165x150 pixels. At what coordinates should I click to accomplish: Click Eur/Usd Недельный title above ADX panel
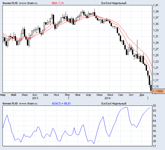pos(113,103)
